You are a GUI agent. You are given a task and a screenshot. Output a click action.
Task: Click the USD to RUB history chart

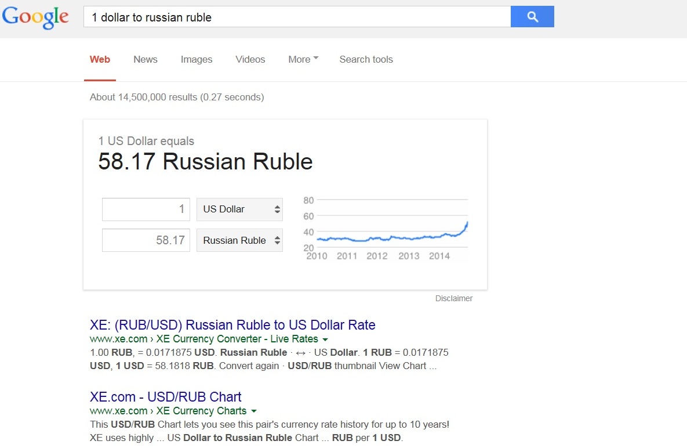click(x=386, y=229)
